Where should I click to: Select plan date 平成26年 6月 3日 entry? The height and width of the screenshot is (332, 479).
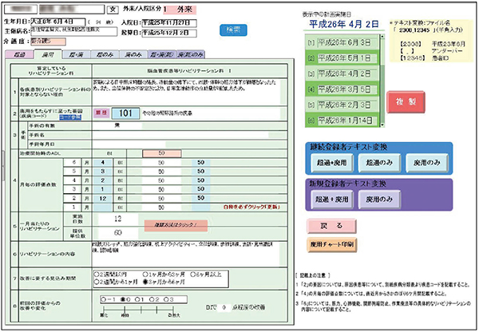(339, 41)
